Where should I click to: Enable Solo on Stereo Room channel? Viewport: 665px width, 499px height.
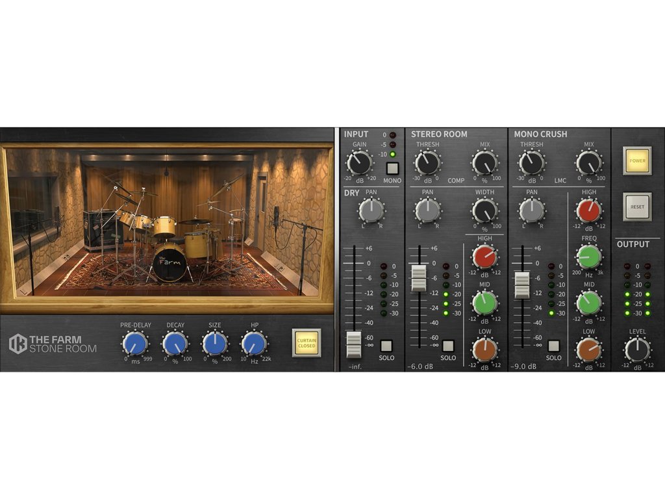[448, 346]
